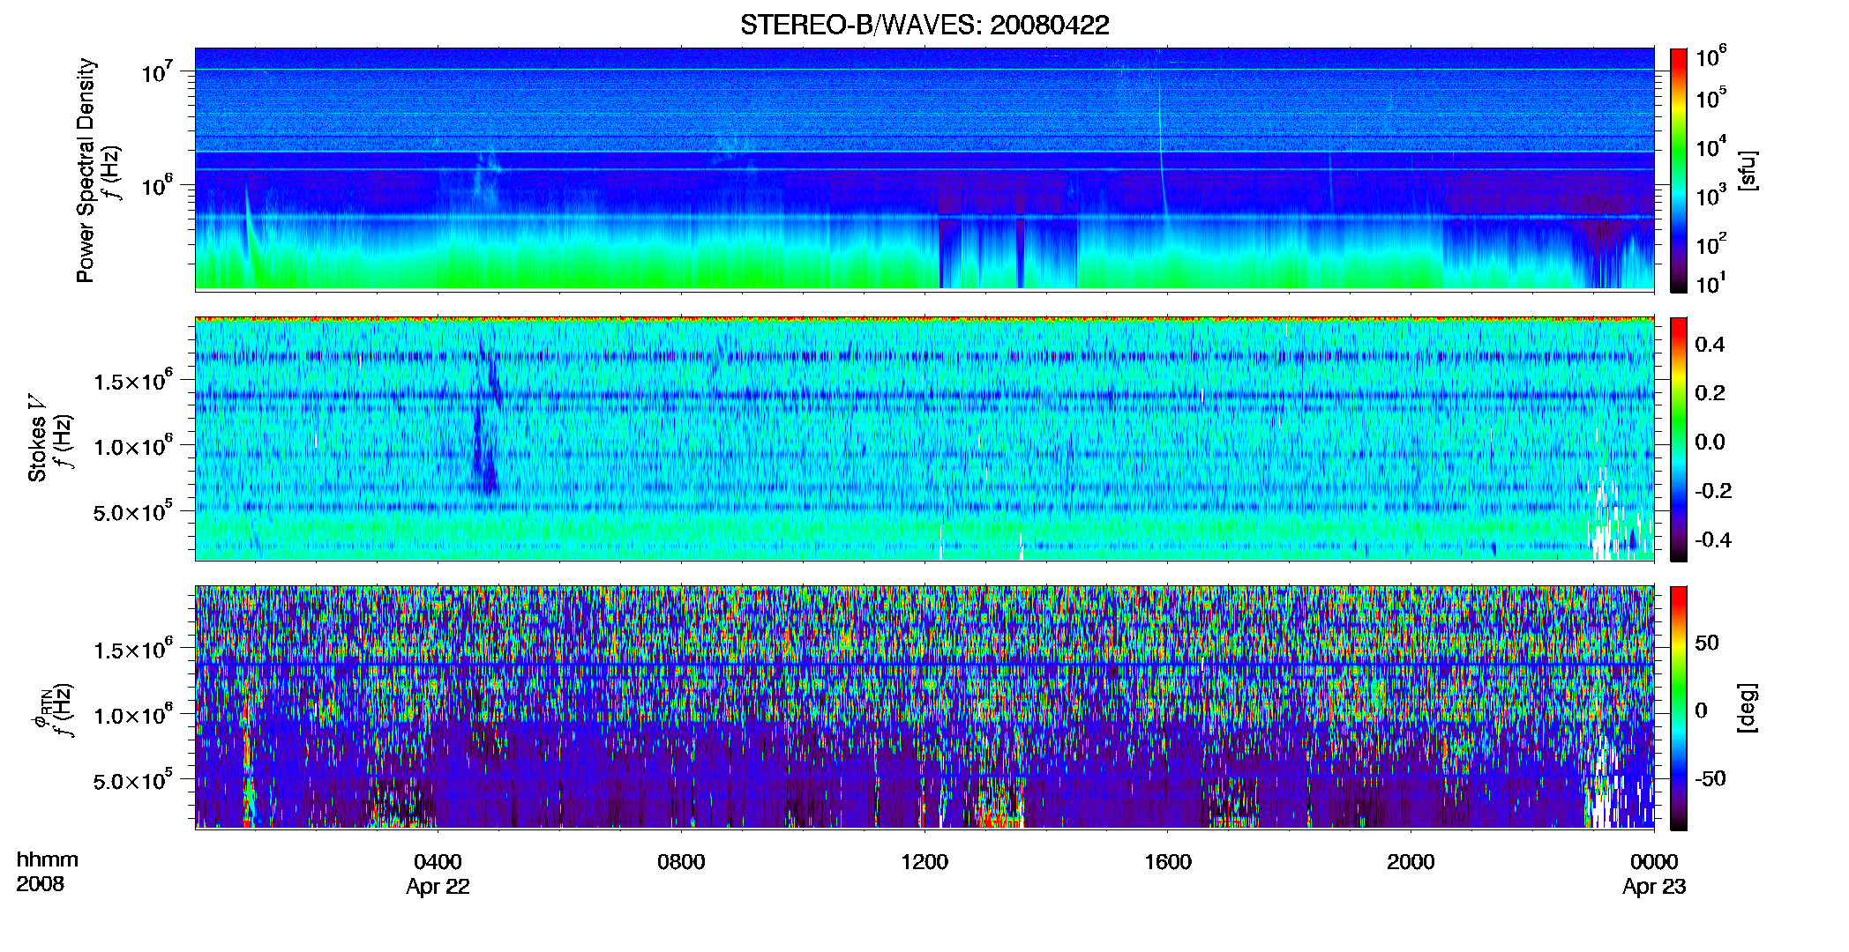Click the 2000 time tick label

[x=1411, y=861]
